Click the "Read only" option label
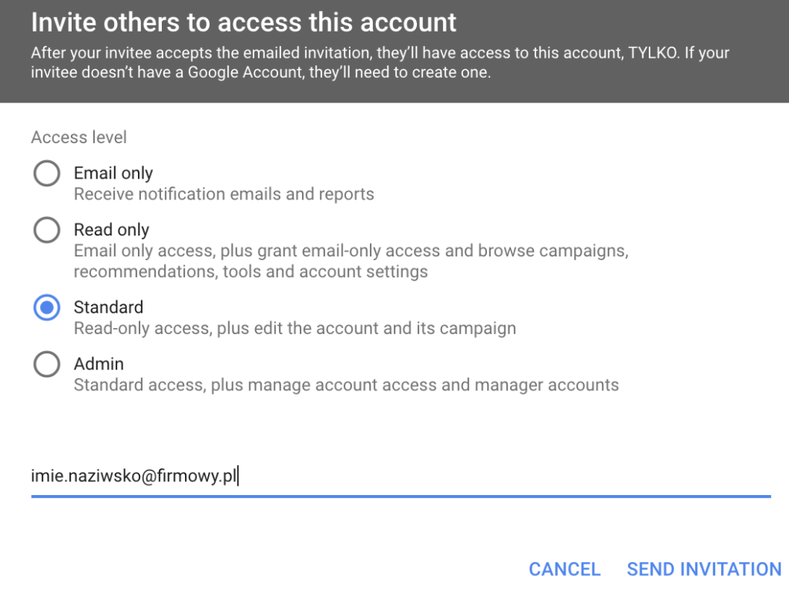This screenshot has height=589, width=789. (x=112, y=229)
